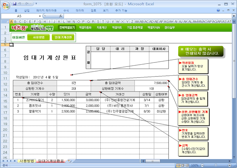
Task: Expand the formula bar
Action: point(233,16)
